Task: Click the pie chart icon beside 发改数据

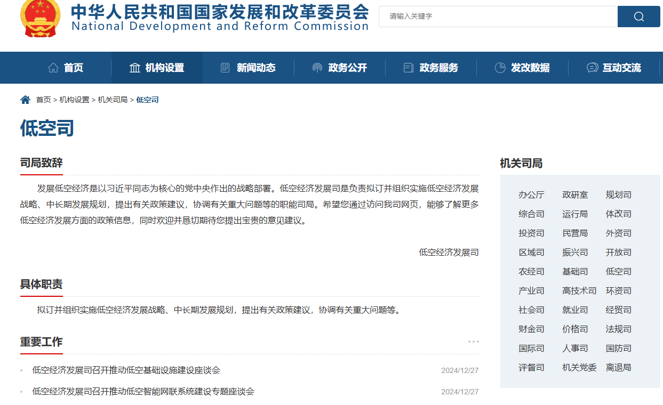Action: pos(500,68)
